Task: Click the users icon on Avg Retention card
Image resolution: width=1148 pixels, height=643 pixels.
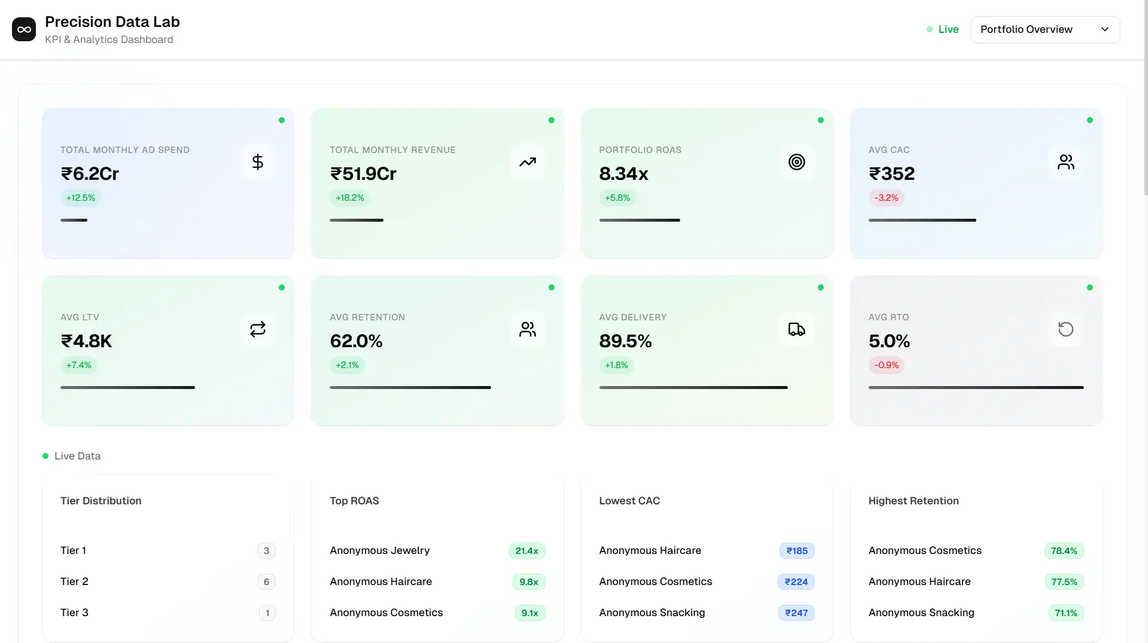Action: 527,329
